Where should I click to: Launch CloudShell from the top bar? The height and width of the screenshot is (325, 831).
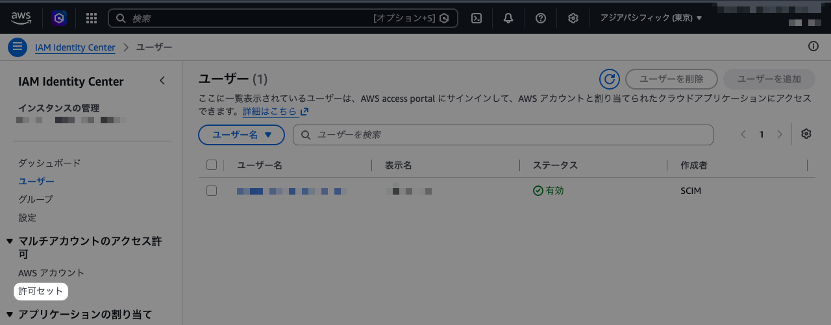tap(476, 18)
